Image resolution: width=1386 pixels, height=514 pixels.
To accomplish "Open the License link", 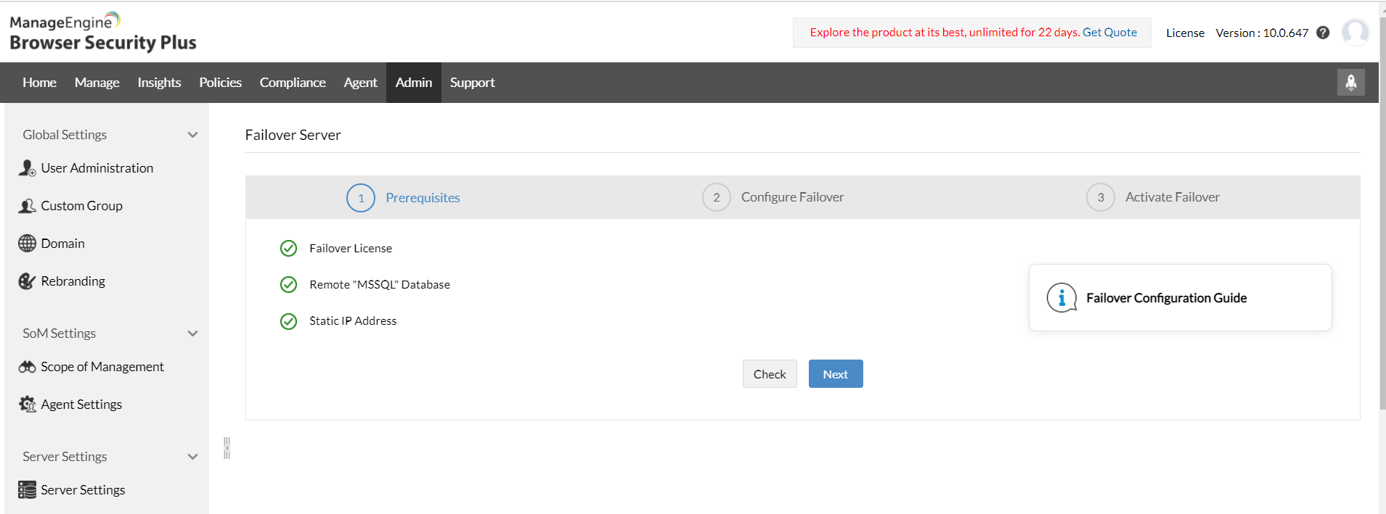I will (x=1185, y=33).
